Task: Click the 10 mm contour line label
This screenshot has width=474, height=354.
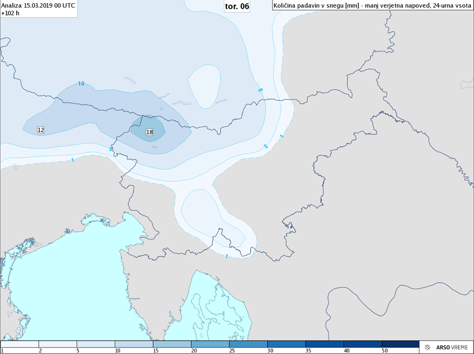Action: point(81,83)
